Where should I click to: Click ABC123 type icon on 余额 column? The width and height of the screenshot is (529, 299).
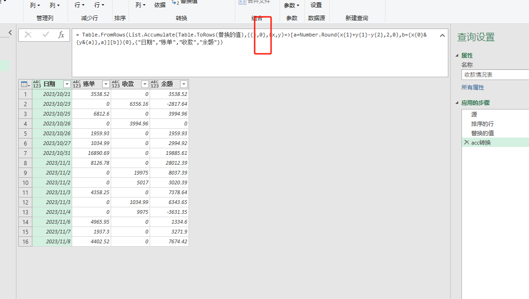tap(153, 85)
